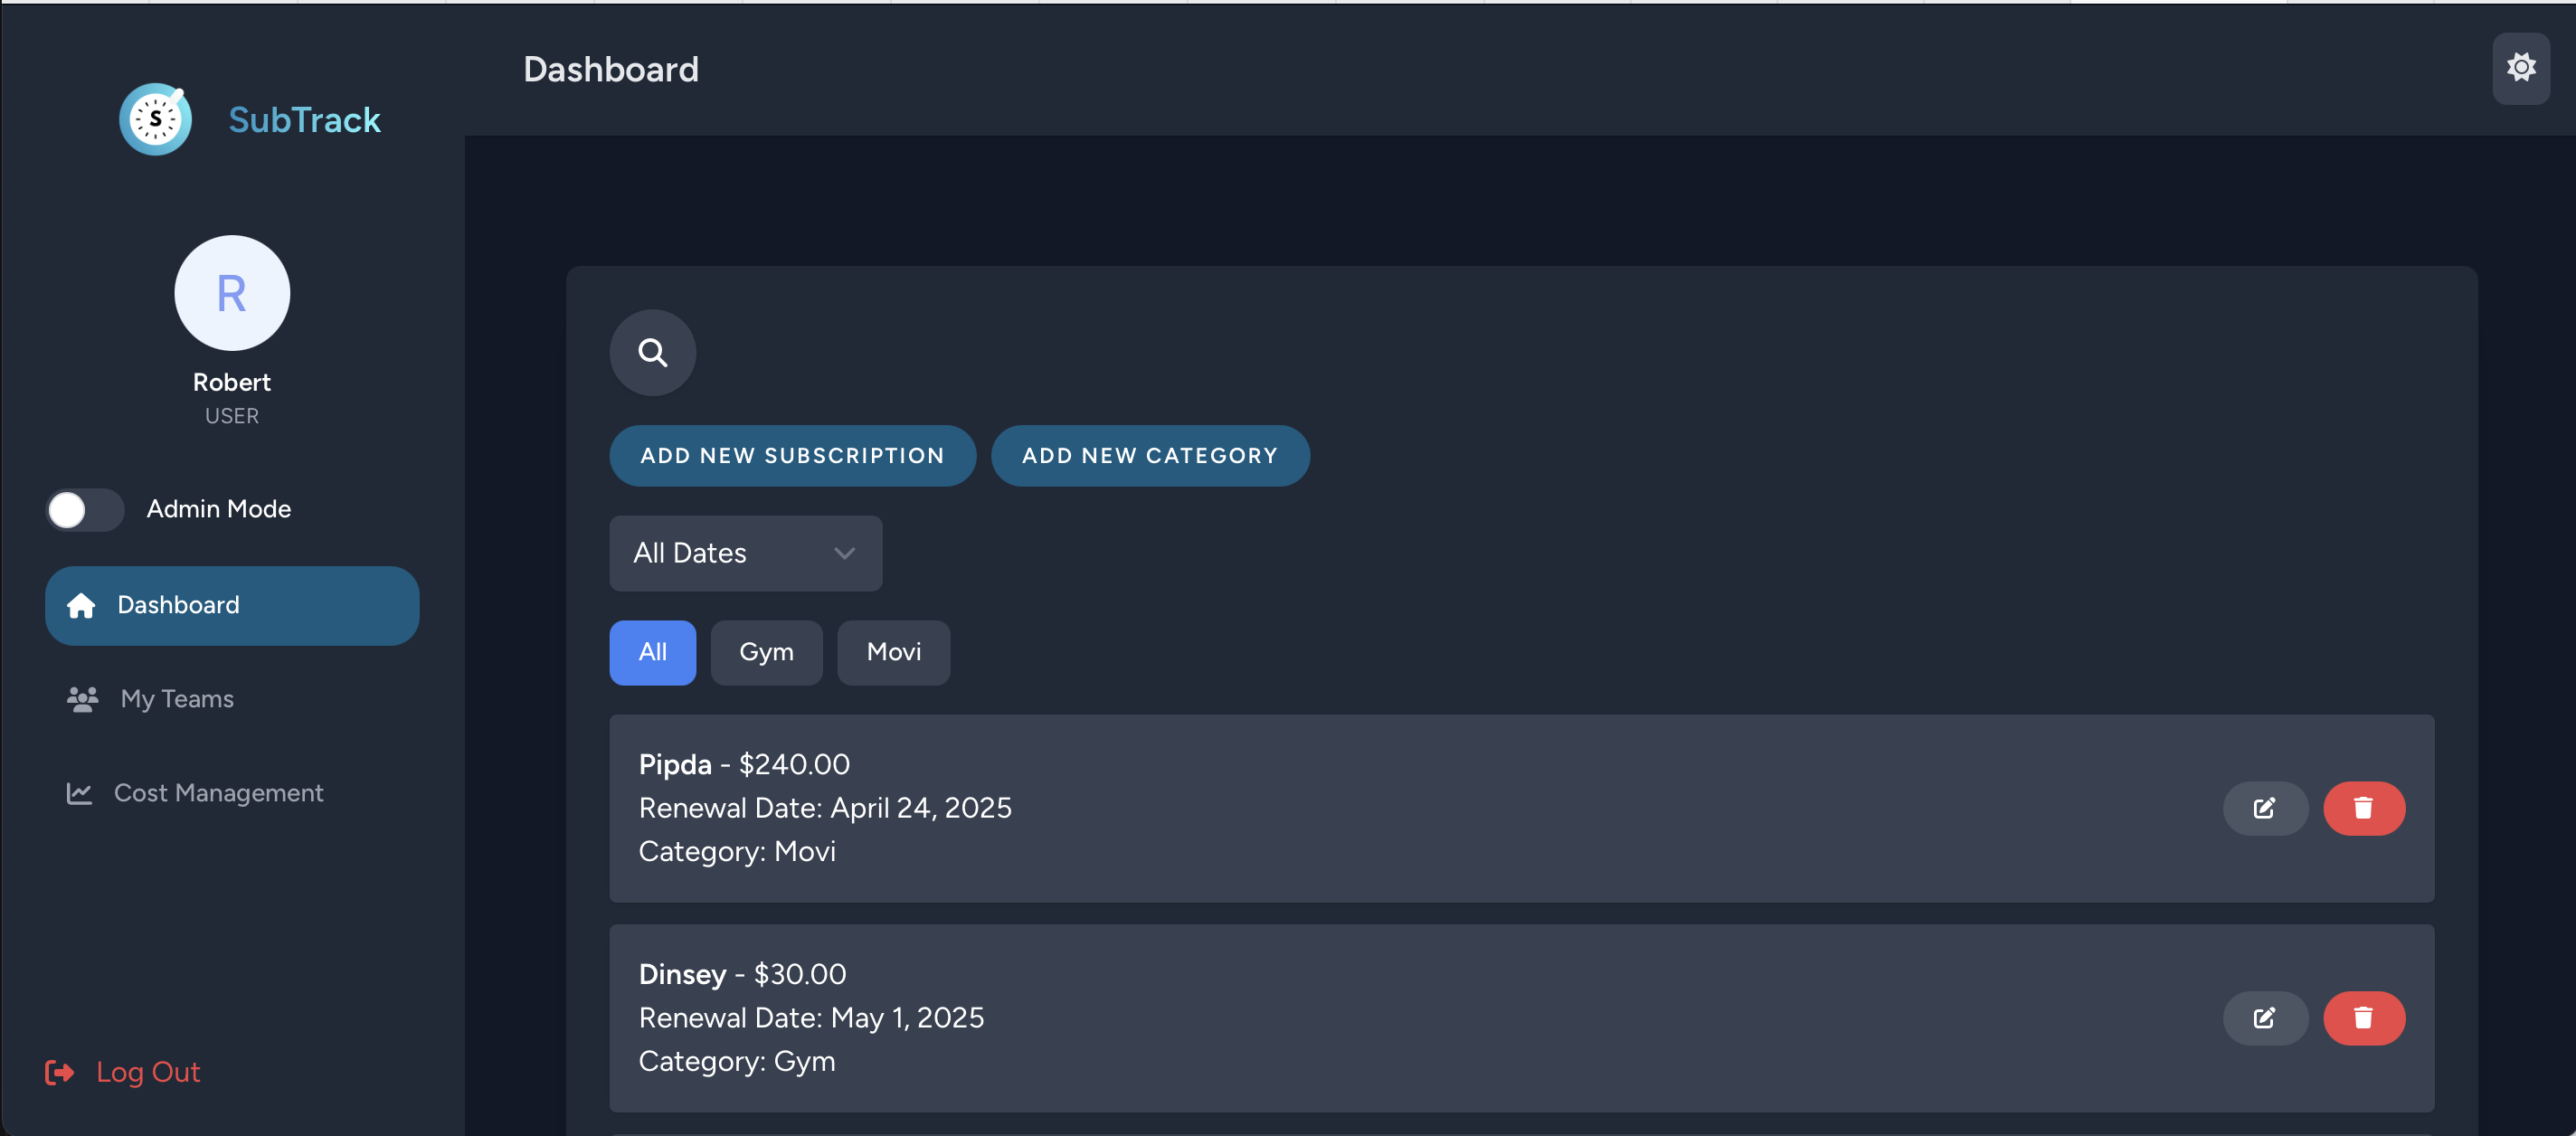Open the Dashboard sidebar item

231,606
